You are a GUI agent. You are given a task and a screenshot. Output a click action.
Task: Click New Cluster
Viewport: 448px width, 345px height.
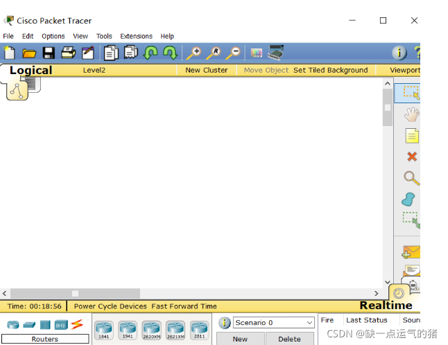(206, 70)
